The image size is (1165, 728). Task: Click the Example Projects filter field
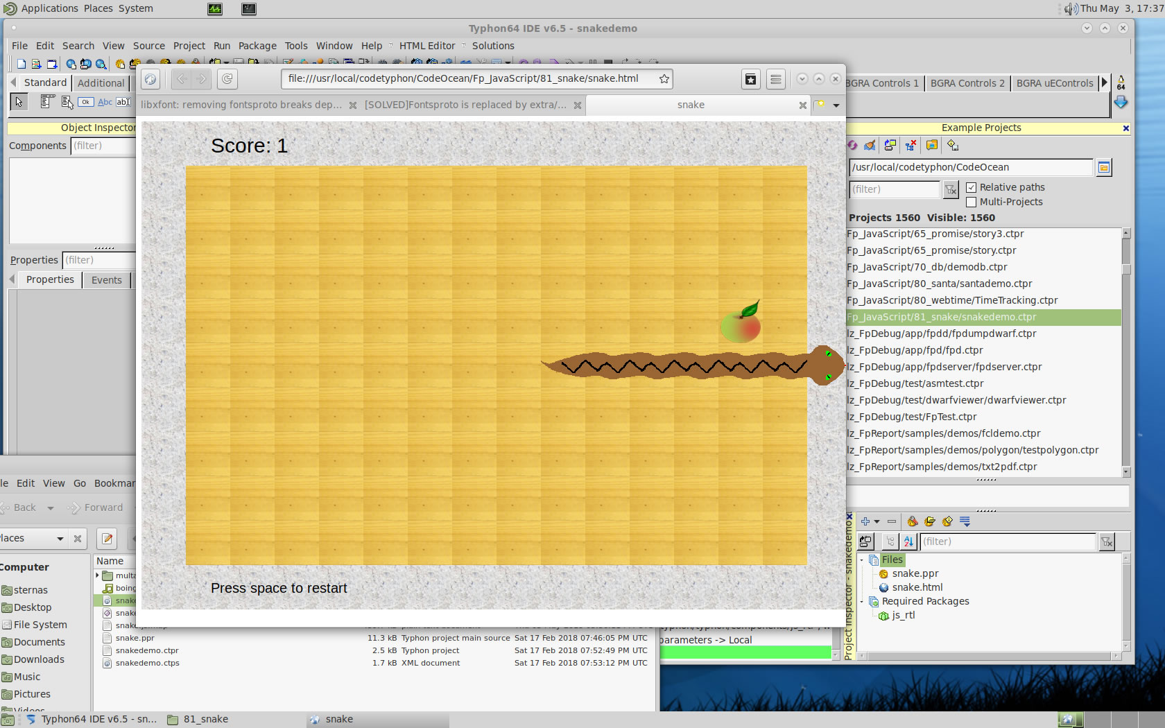pyautogui.click(x=895, y=189)
